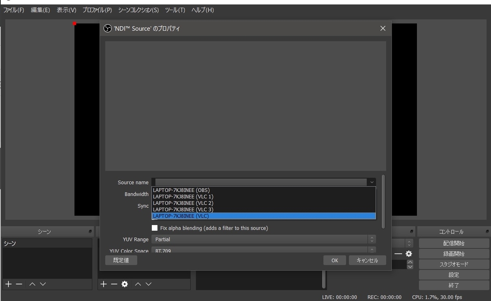The image size is (491, 301).
Task: Choose LAPTOP-7KJ8INEE (VLC 2) source
Action: 264,203
